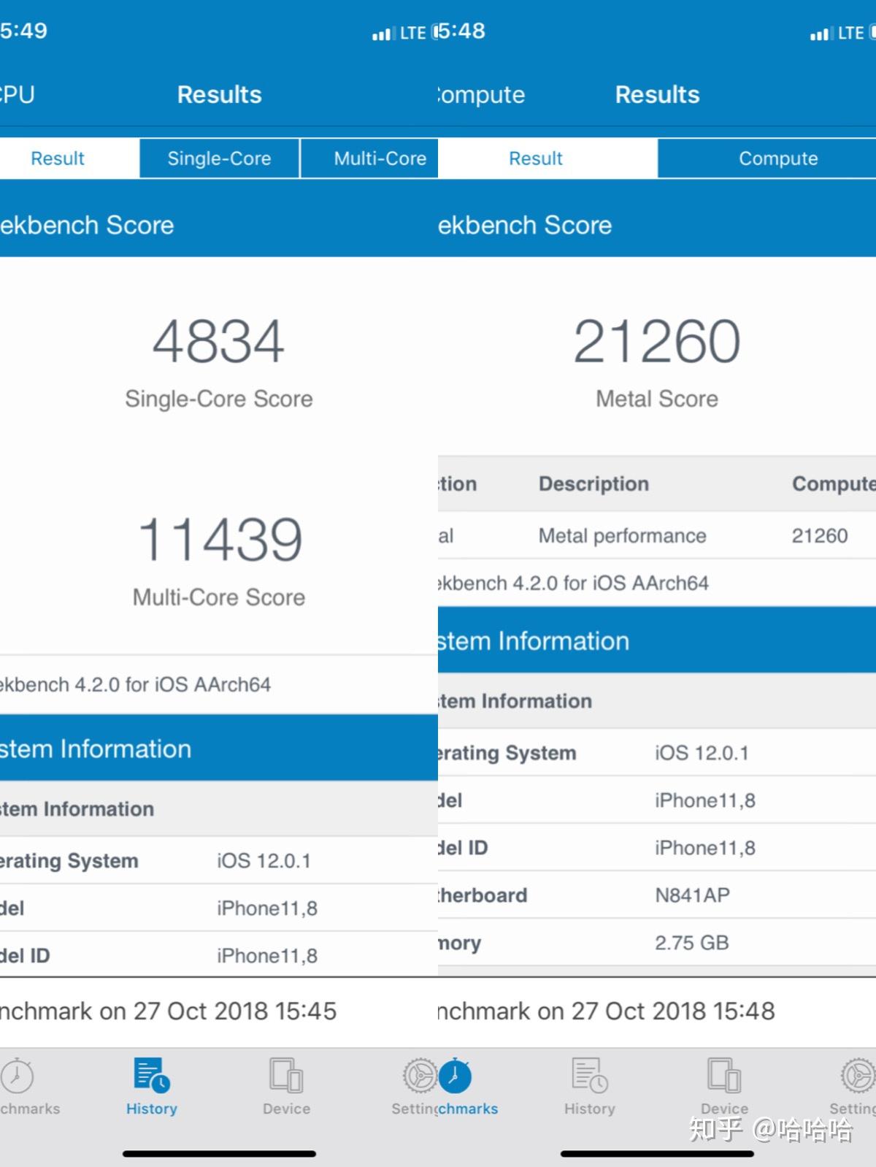Image resolution: width=876 pixels, height=1167 pixels.
Task: Tap N841AP motherboard value
Action: (692, 895)
